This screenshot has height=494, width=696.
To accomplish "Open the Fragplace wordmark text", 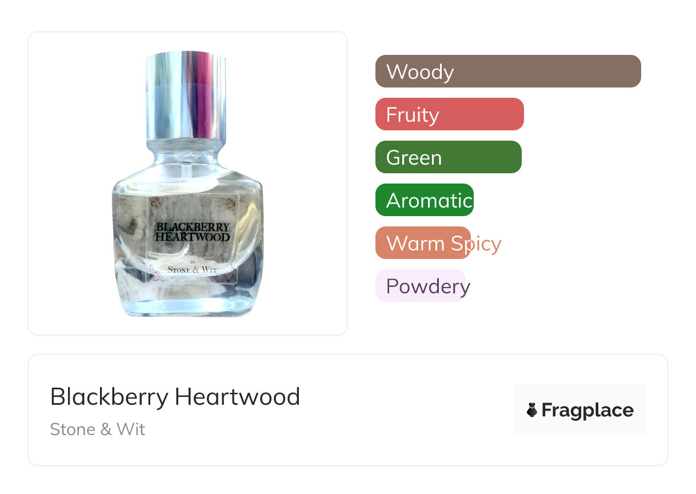I will (x=587, y=411).
